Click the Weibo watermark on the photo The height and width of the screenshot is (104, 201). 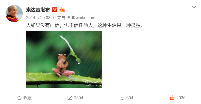94,83
